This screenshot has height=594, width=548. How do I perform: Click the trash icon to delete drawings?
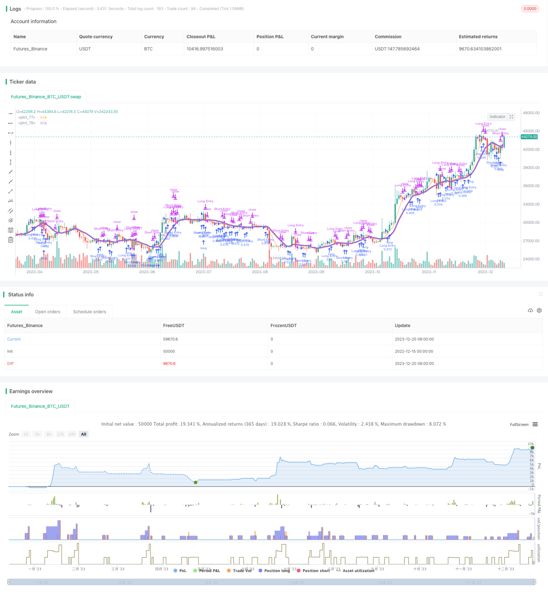11,240
